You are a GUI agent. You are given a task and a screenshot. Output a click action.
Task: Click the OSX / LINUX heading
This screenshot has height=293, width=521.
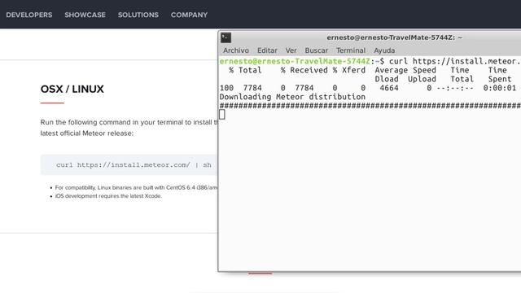coord(72,89)
